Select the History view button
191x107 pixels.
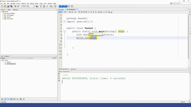click(65, 12)
